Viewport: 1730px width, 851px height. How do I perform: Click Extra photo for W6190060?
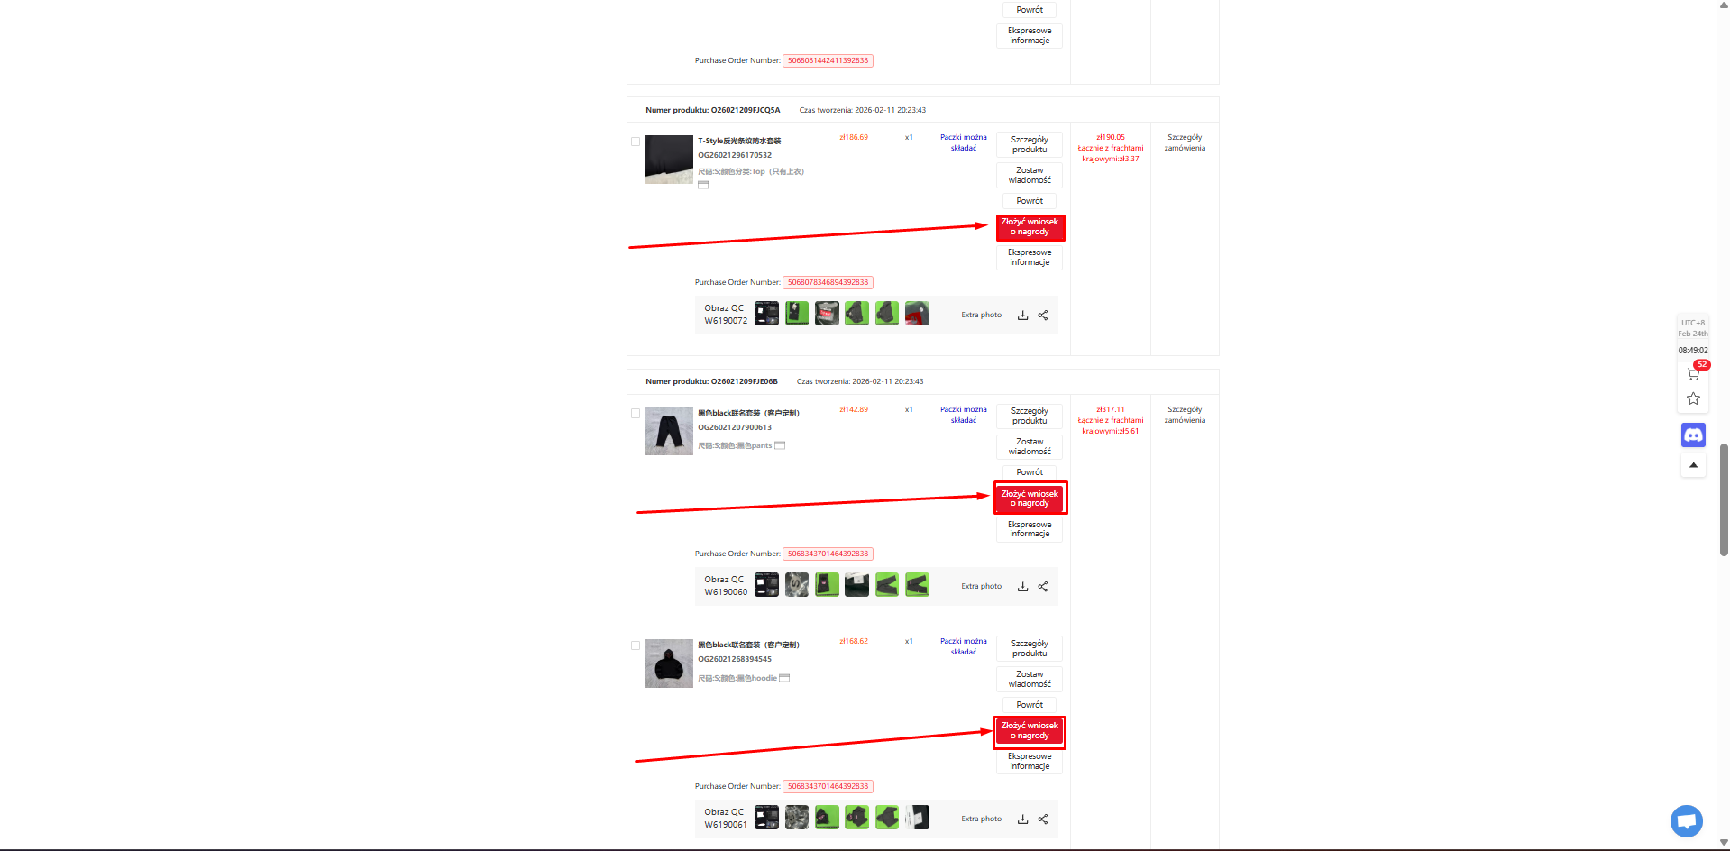(x=981, y=587)
